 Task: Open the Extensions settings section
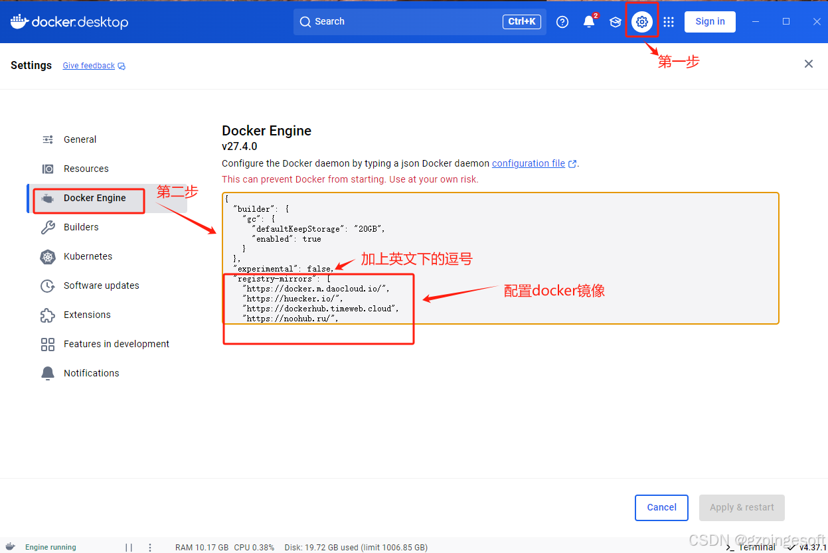pos(107,315)
